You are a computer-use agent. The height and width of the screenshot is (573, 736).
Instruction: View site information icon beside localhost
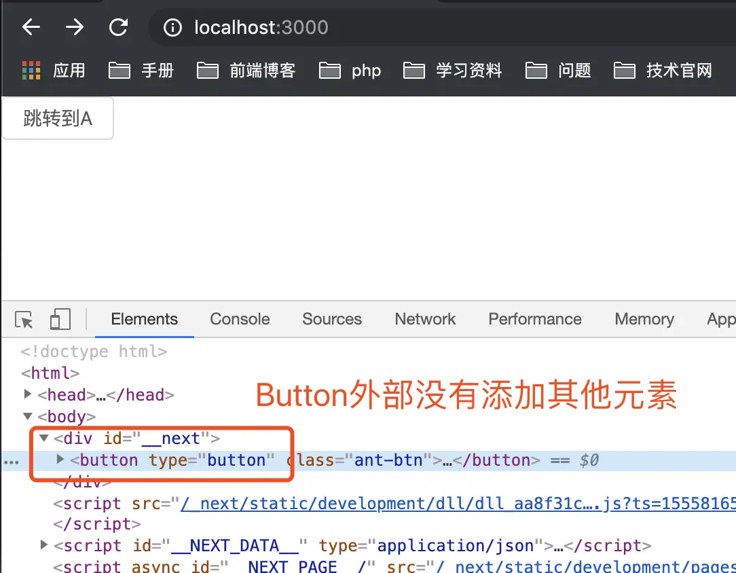[172, 28]
